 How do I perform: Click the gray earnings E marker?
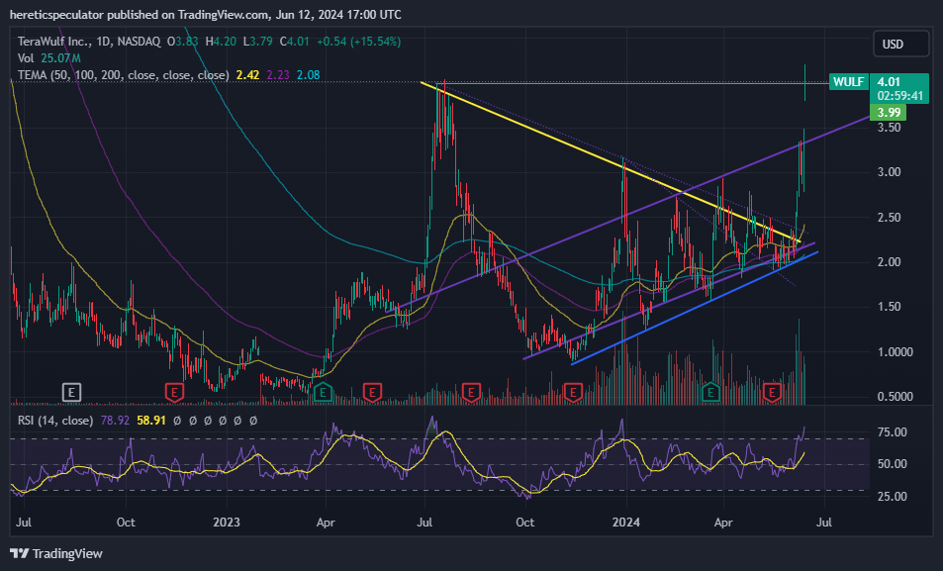pyautogui.click(x=71, y=393)
